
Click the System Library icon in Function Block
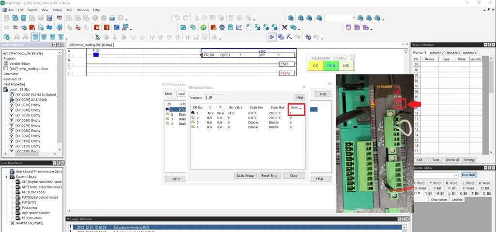pyautogui.click(x=12, y=177)
